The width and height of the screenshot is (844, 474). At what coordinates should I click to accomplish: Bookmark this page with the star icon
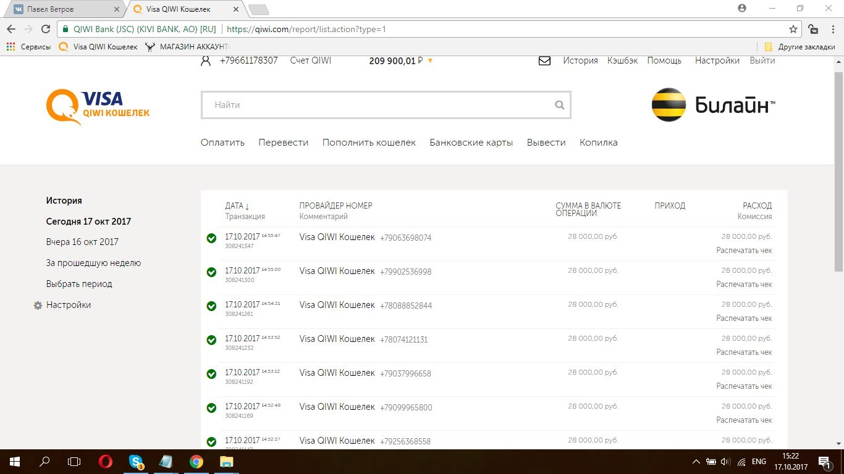point(793,29)
